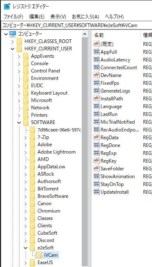The height and width of the screenshot is (267, 152).
Task: Expand the HKEY_CLASSES_ROOT hive
Action: (x=12, y=41)
